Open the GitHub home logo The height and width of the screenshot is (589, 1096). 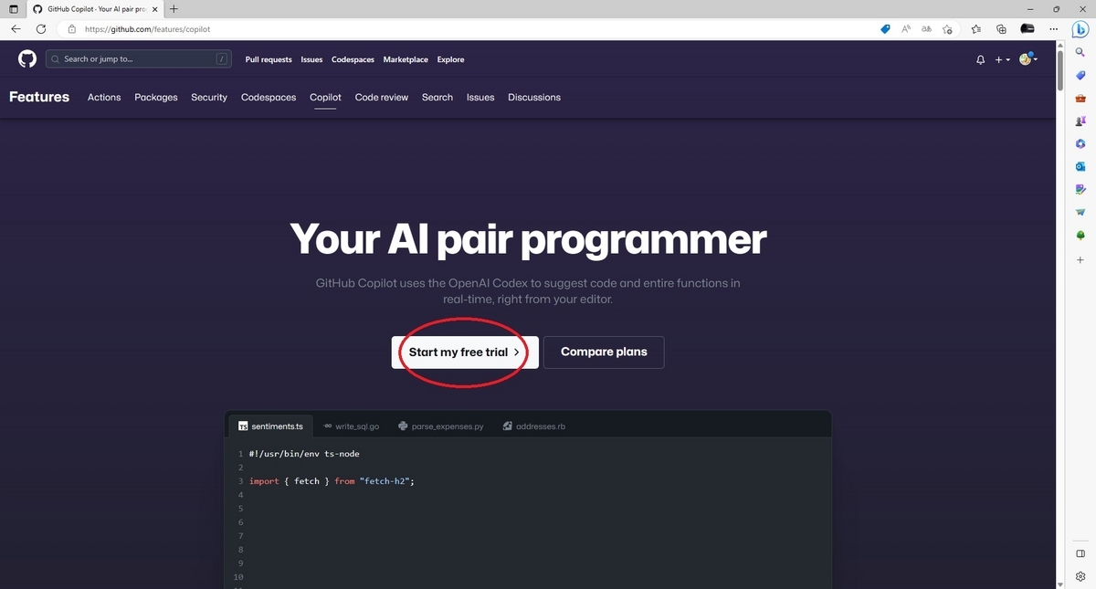(27, 59)
